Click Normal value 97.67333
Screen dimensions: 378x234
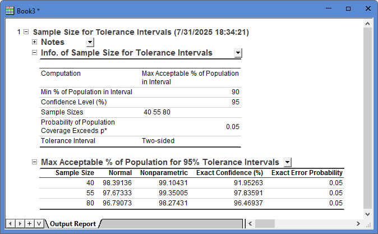(x=117, y=193)
